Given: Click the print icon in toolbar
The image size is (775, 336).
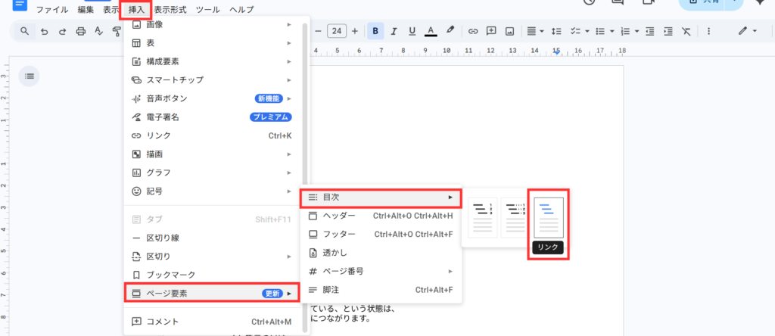Looking at the screenshot, I should point(80,31).
